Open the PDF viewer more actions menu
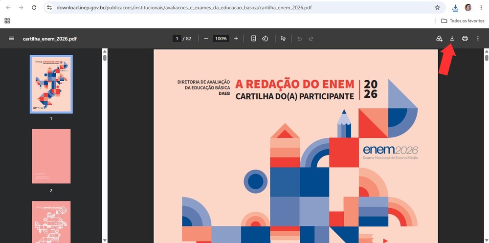 (x=478, y=38)
